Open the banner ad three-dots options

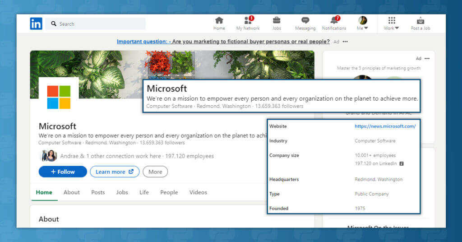point(345,42)
